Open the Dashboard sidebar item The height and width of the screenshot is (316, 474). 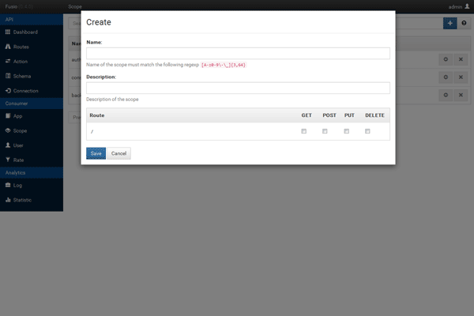click(26, 32)
